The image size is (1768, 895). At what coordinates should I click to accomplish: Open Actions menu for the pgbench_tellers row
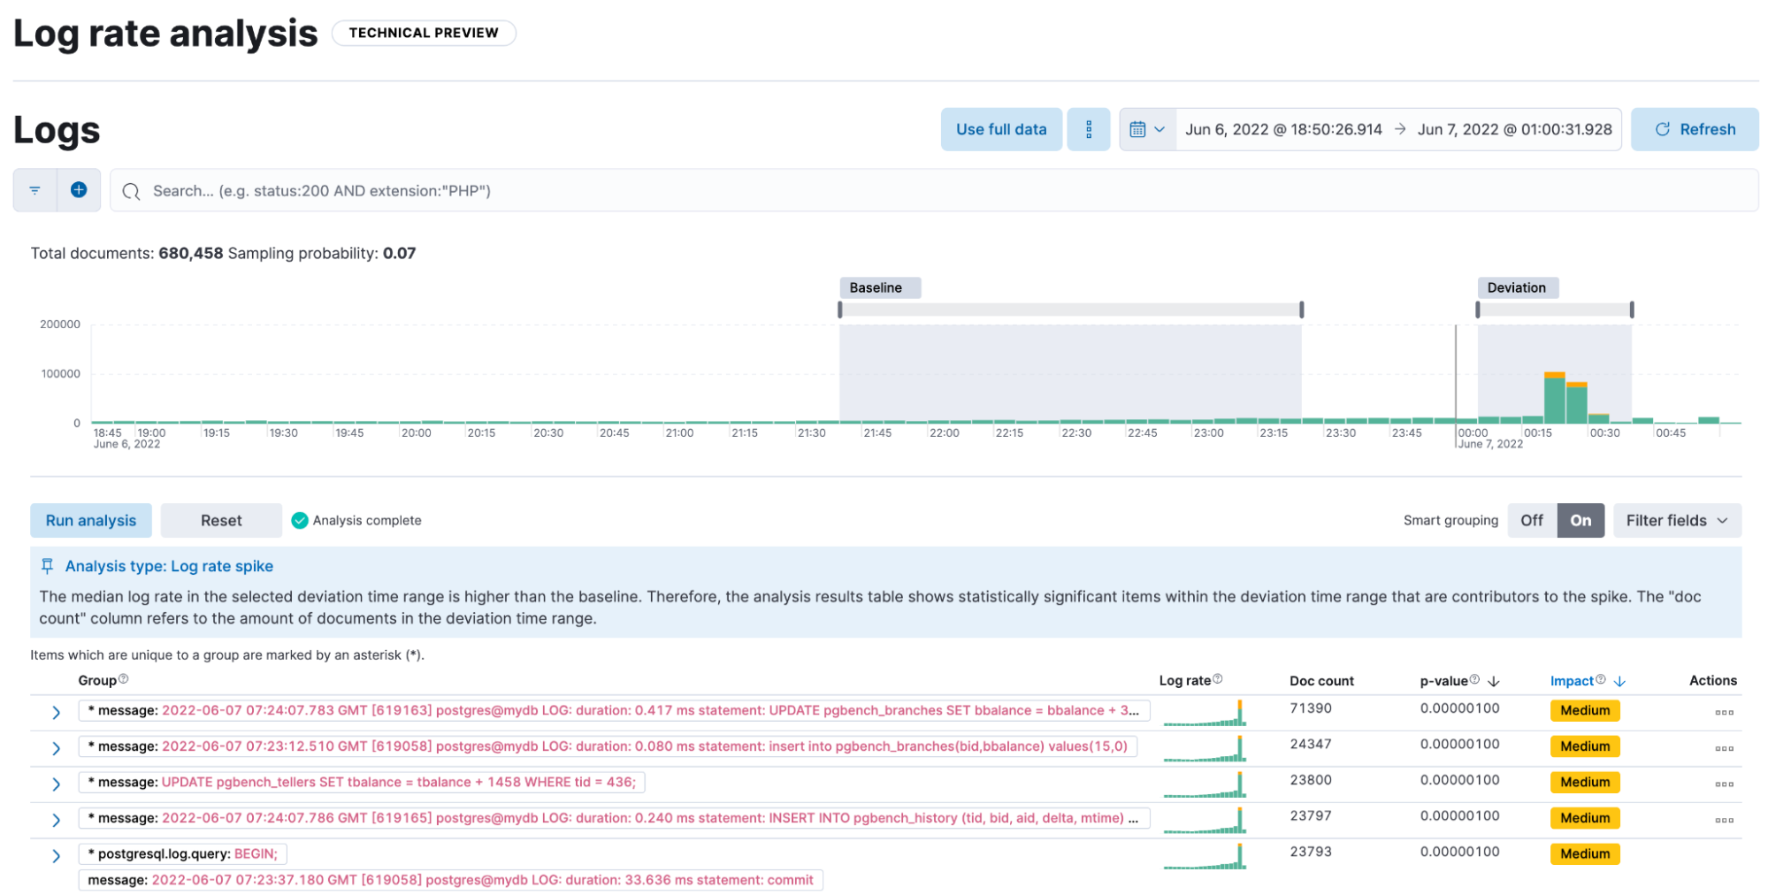coord(1724,784)
